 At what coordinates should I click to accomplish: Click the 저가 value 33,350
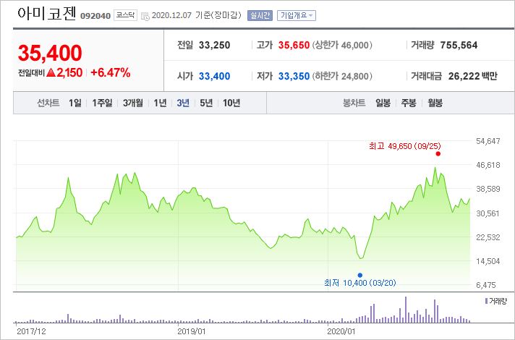(x=294, y=76)
